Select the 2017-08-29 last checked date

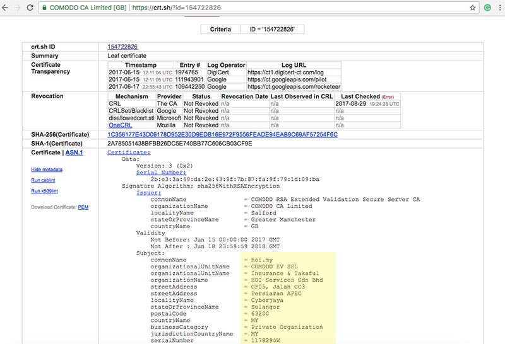click(351, 104)
